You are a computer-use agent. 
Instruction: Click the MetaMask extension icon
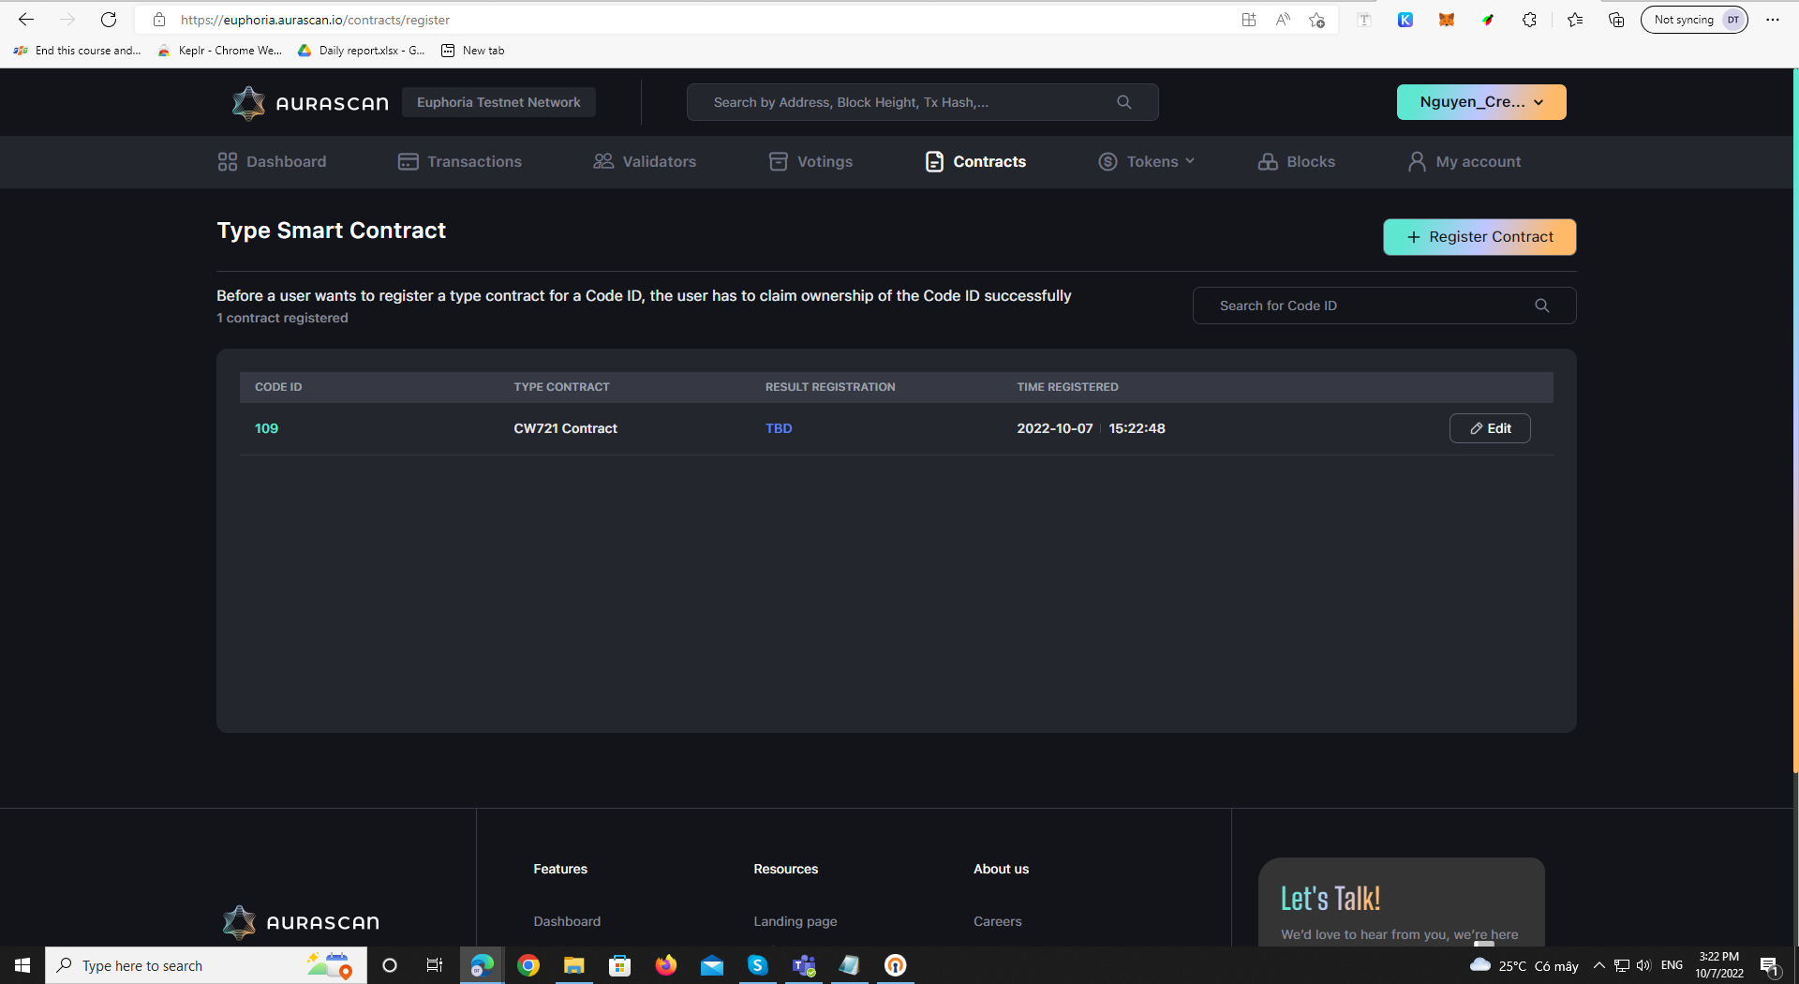pyautogui.click(x=1446, y=20)
